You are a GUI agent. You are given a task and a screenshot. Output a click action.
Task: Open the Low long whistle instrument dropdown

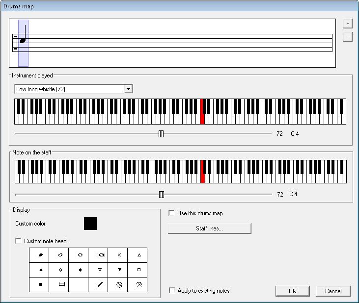[128, 89]
